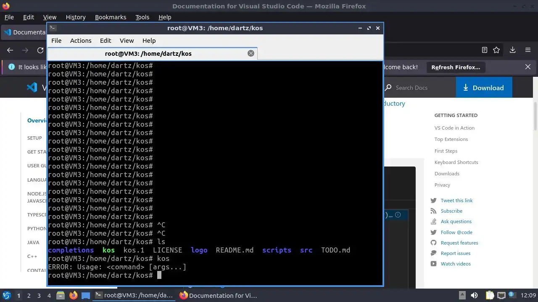
Task: Open the SETUP section in docs sidebar
Action: (x=34, y=138)
